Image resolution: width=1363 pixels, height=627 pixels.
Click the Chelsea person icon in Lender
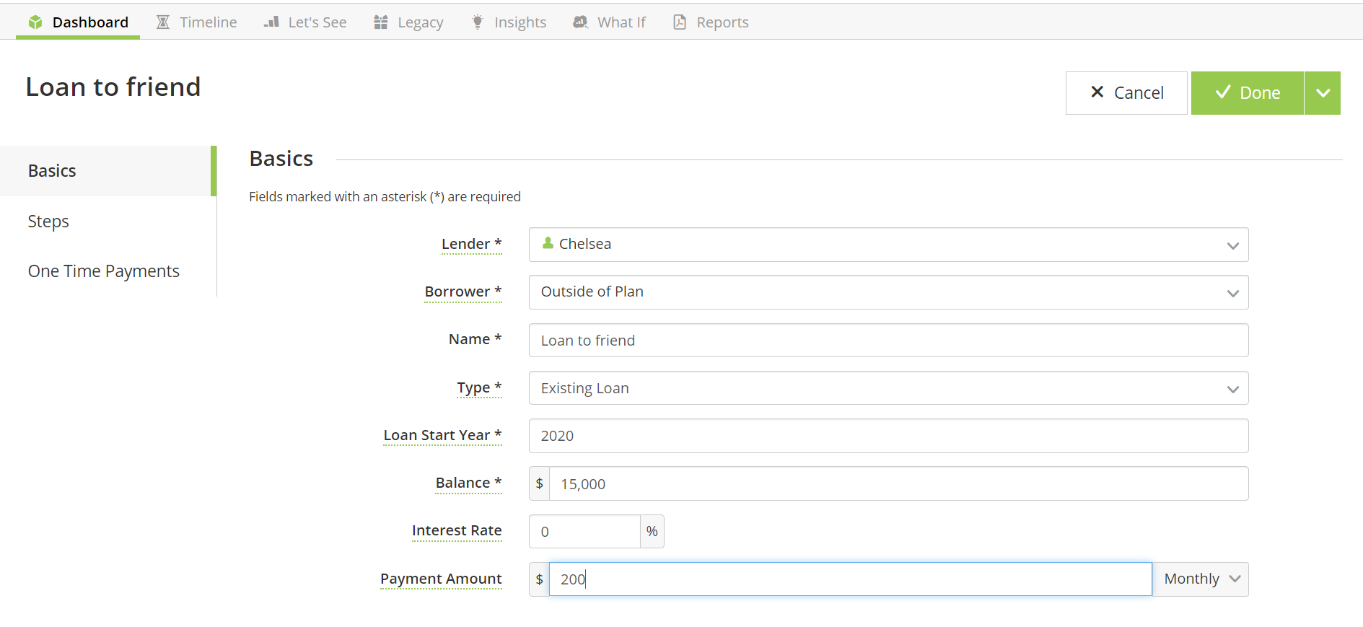click(548, 243)
